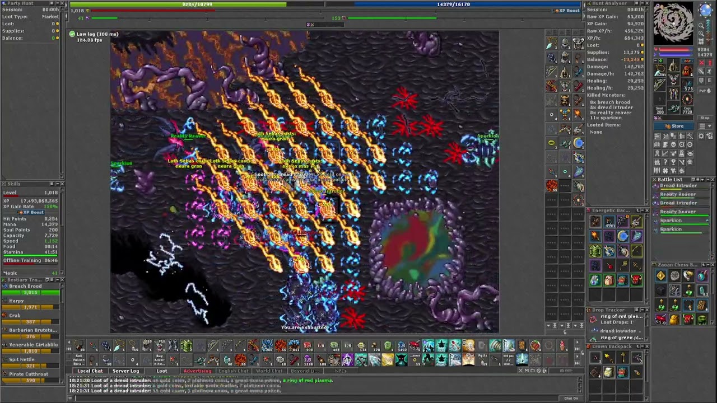Open the World Chat tab
Image resolution: width=717 pixels, height=403 pixels.
coord(269,371)
